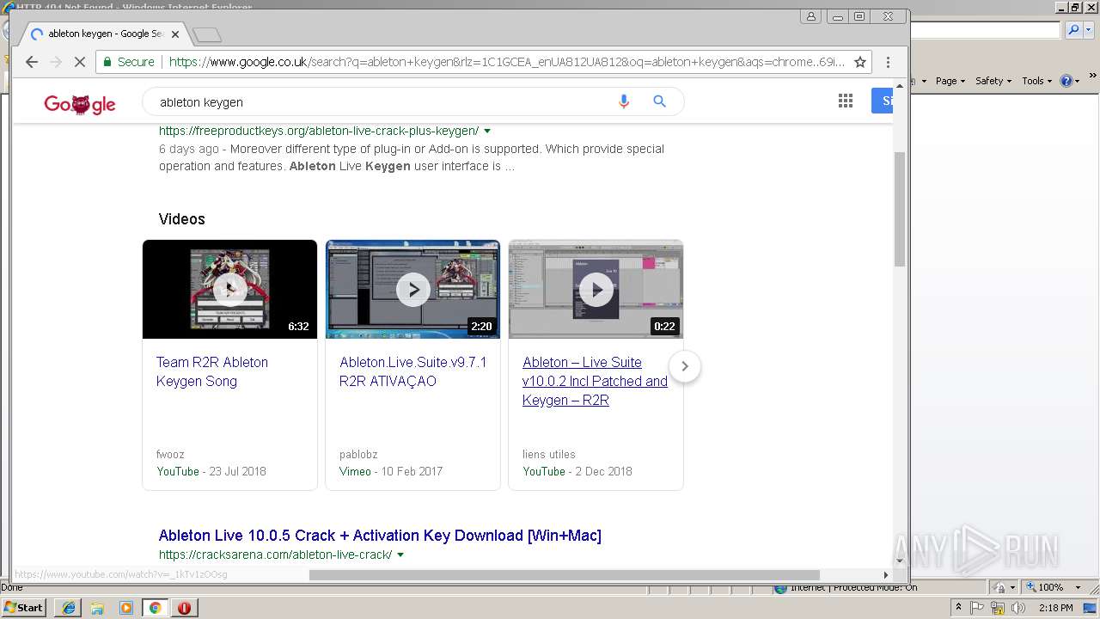
Task: Click the blue Sign in button
Action: click(883, 101)
